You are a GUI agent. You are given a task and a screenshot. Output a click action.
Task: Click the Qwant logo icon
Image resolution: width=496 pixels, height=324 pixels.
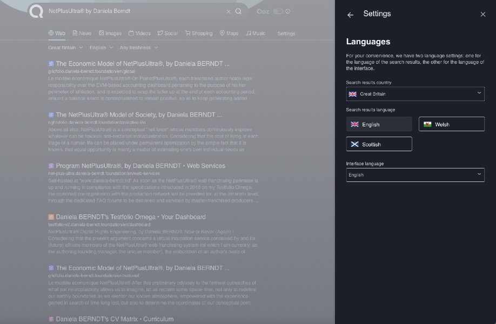pyautogui.click(x=36, y=11)
